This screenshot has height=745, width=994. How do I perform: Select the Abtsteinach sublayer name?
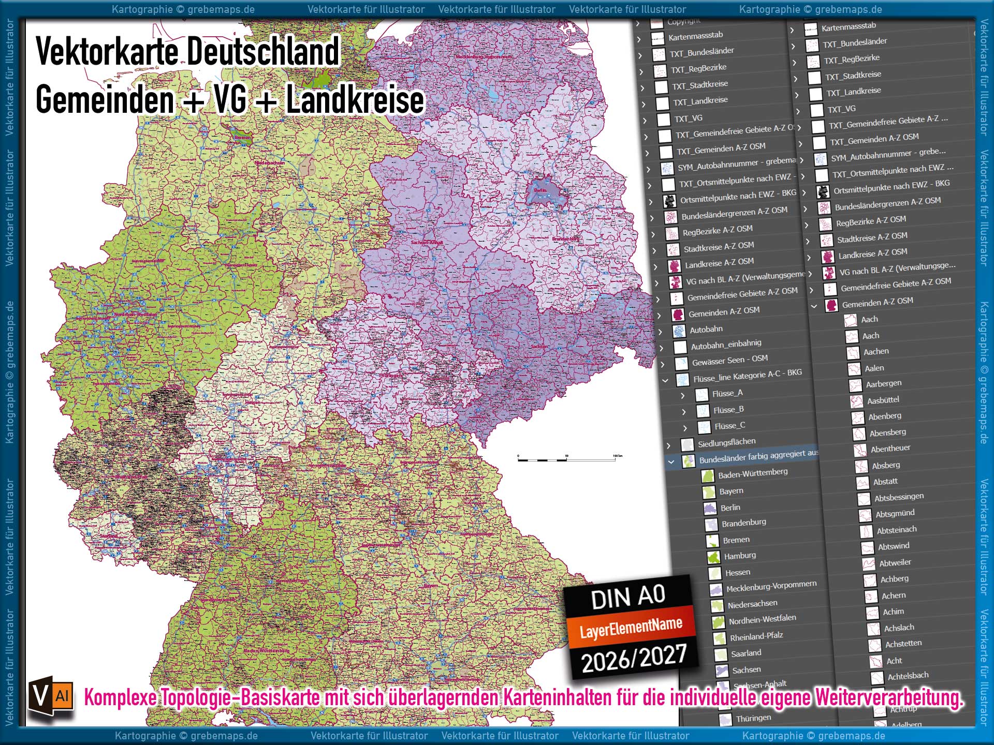pos(897,530)
